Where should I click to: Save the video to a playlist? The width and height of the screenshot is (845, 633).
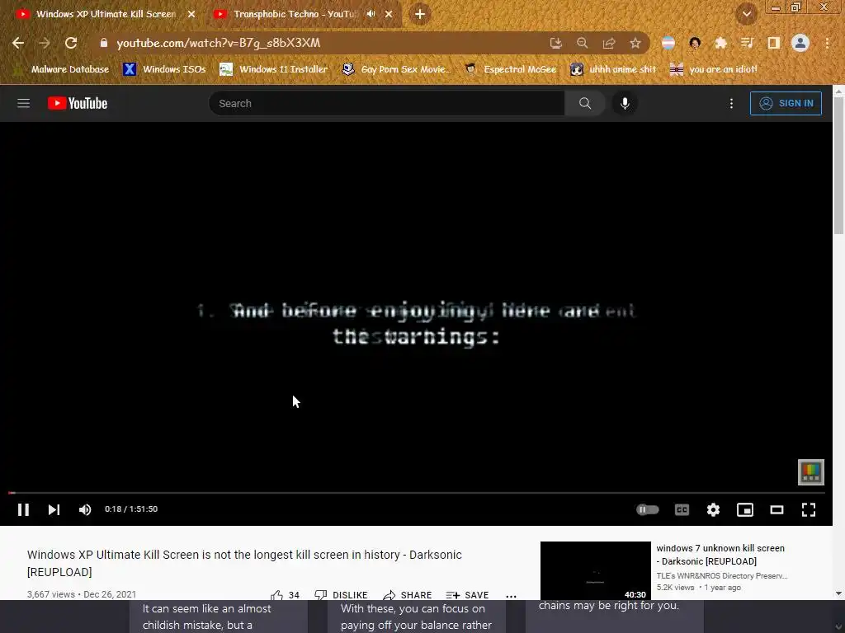coord(467,594)
